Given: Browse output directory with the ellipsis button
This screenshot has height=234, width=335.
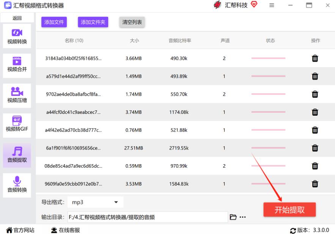Looking at the screenshot, I should tap(243, 217).
